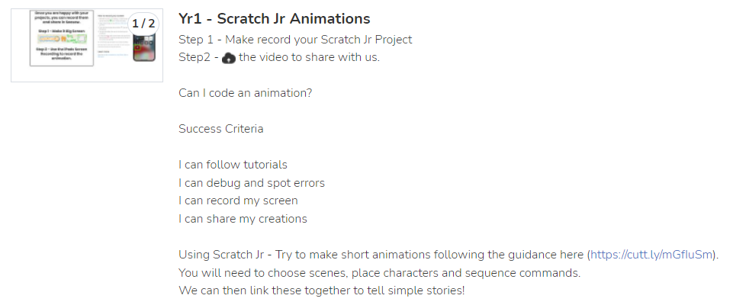
Task: Open the activity preview thumbnail
Action: 87,45
